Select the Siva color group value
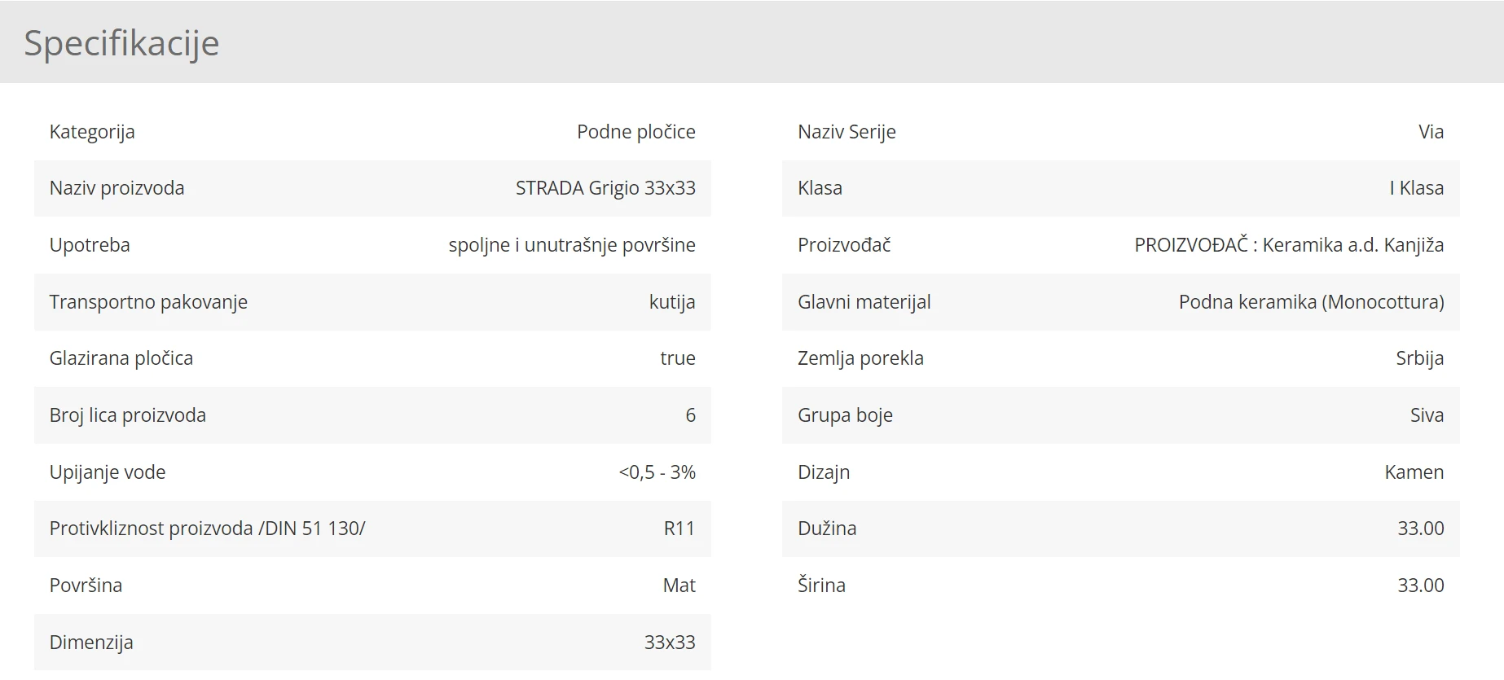This screenshot has height=680, width=1504. pos(1427,415)
